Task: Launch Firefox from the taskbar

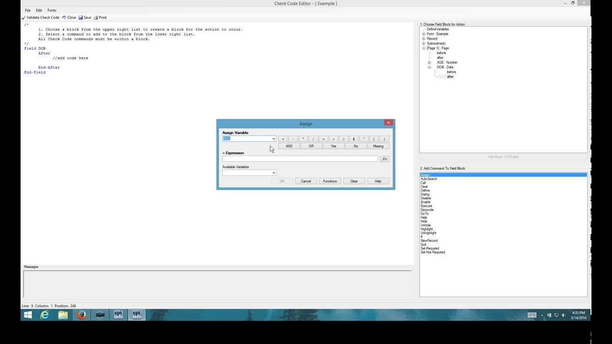Action: (82, 315)
